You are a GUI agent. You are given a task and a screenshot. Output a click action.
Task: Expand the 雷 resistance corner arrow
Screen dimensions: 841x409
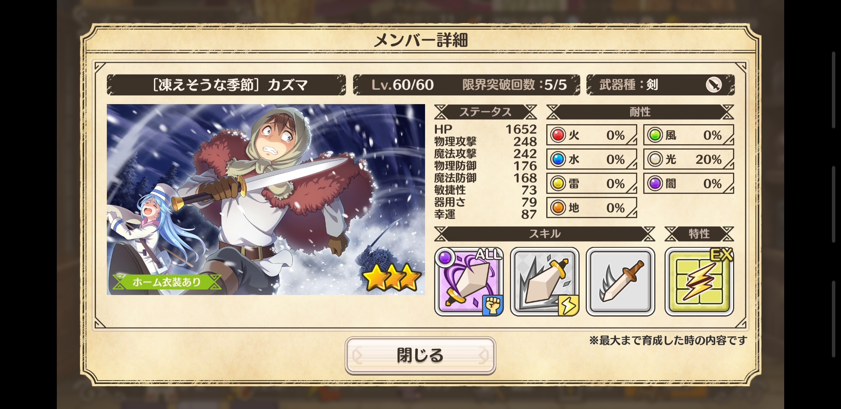[632, 188]
